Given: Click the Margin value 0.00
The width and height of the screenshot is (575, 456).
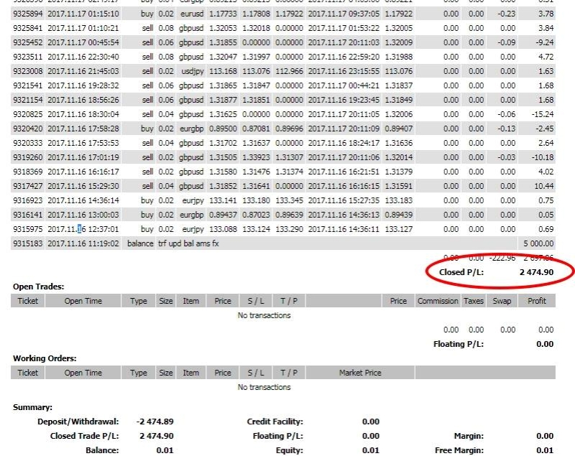Looking at the screenshot, I should [x=545, y=436].
